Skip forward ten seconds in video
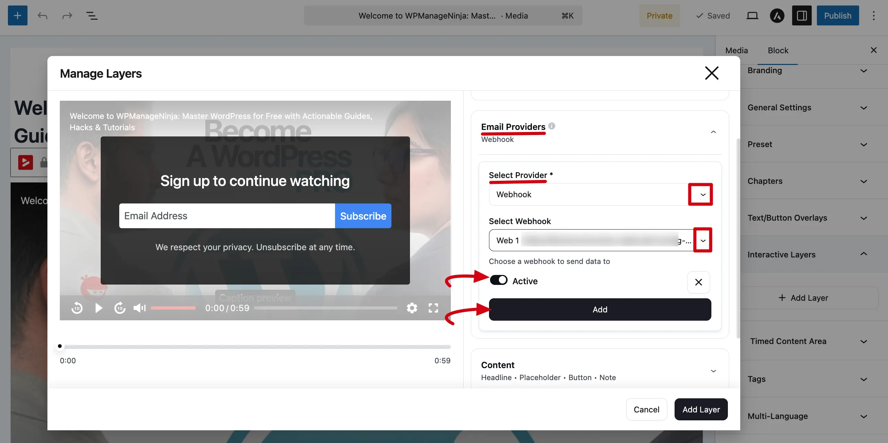Screen dimensions: 888x443 coord(120,308)
